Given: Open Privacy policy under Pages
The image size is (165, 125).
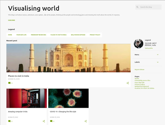Looking at the screenshot, I should [140, 84].
